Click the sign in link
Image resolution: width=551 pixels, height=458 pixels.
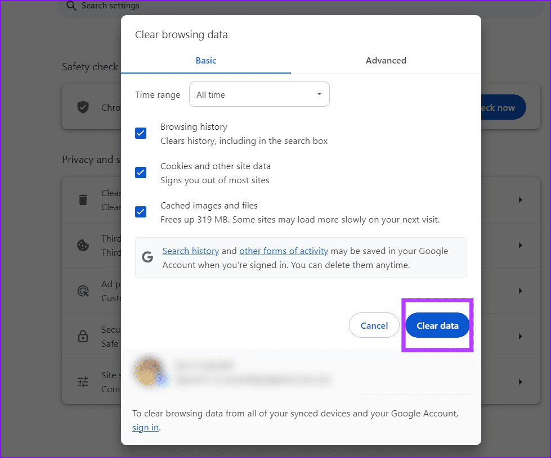(145, 428)
